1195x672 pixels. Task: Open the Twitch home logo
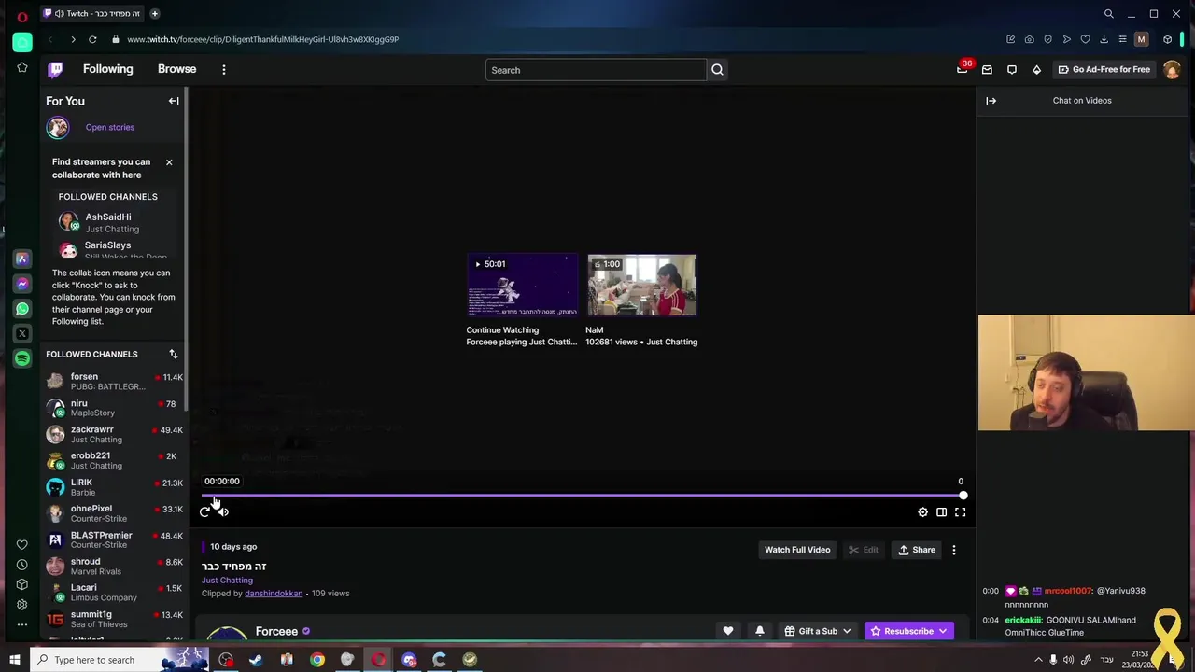tap(55, 69)
